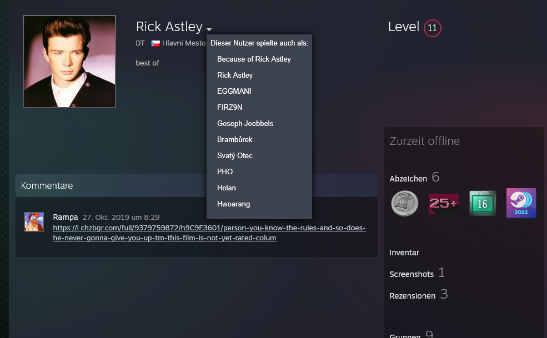Go to the Inventar page
The width and height of the screenshot is (547, 338).
tap(404, 253)
